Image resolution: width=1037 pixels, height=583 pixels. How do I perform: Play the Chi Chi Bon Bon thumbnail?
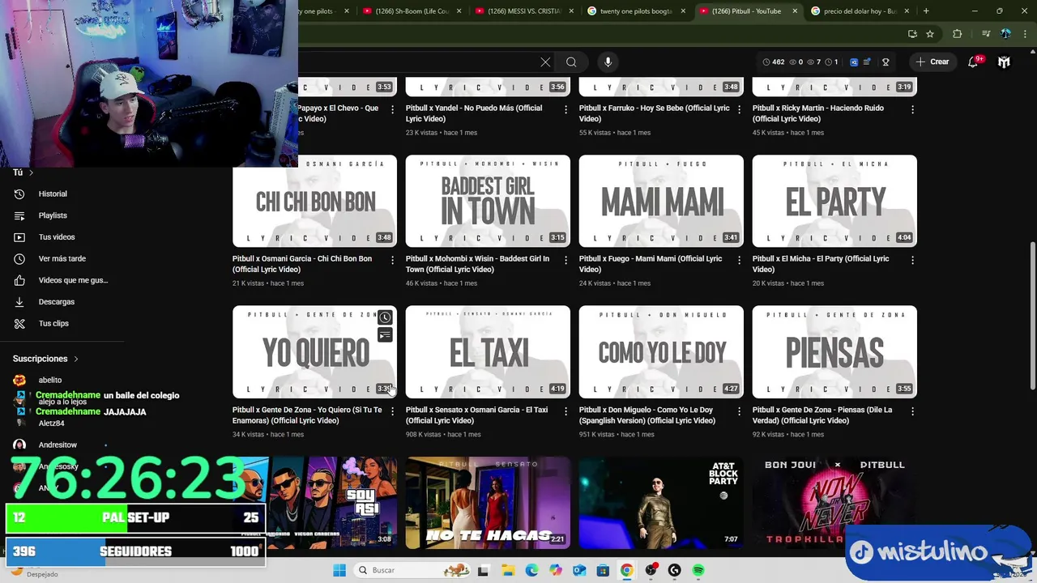coord(314,201)
